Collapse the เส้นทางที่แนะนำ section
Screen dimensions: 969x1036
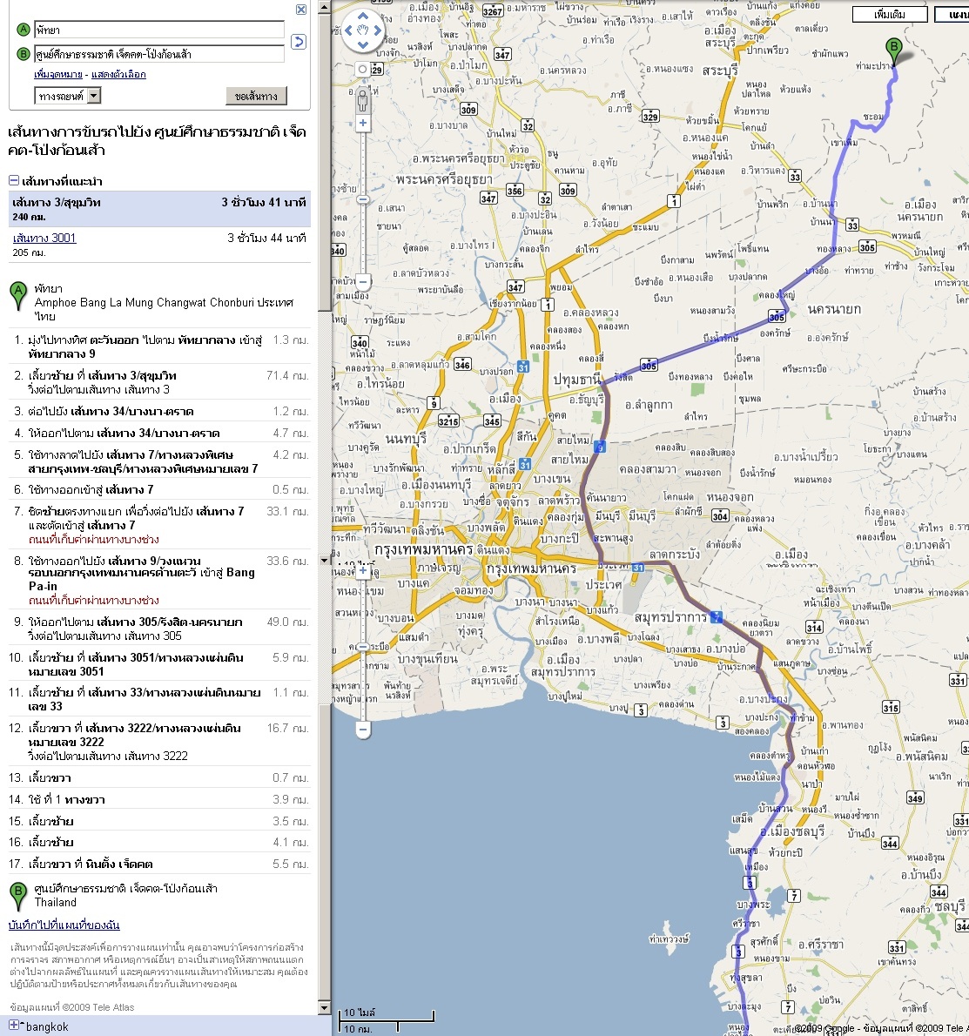click(13, 180)
